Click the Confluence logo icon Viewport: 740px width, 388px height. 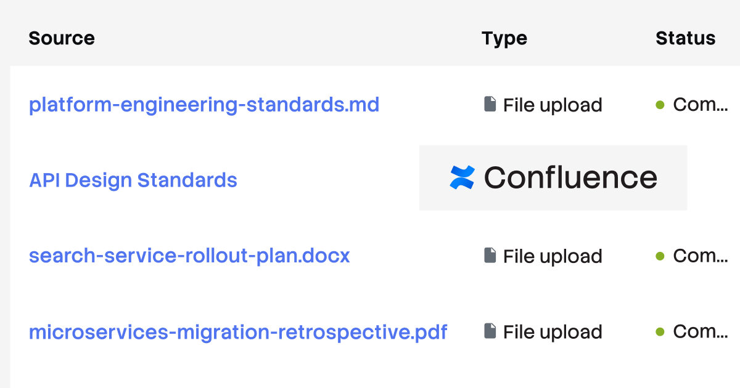pos(462,177)
